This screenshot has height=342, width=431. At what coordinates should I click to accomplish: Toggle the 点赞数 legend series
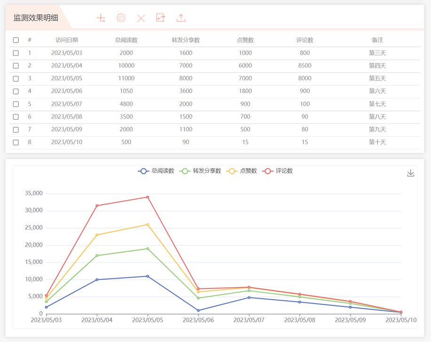pyautogui.click(x=241, y=171)
